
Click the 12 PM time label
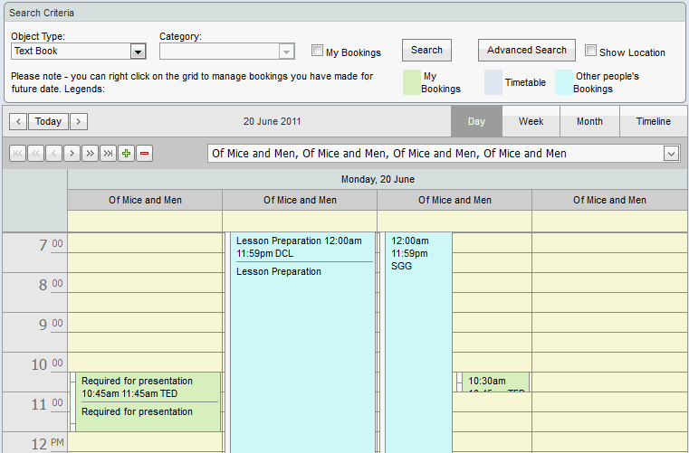coord(47,444)
